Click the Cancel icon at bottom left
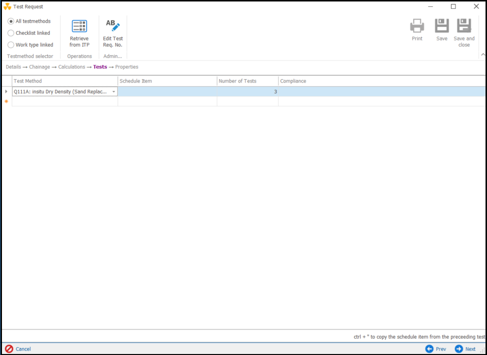Viewport: 487px width, 355px height. click(9, 349)
